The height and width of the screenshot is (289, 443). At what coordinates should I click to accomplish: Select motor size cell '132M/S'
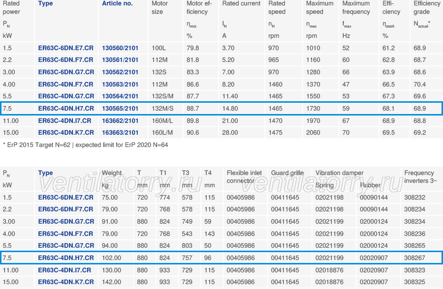point(162,108)
